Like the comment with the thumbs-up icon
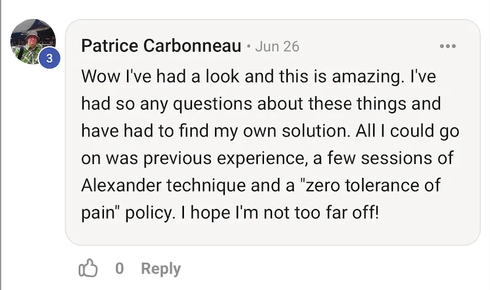This screenshot has height=290, width=490. pyautogui.click(x=89, y=268)
